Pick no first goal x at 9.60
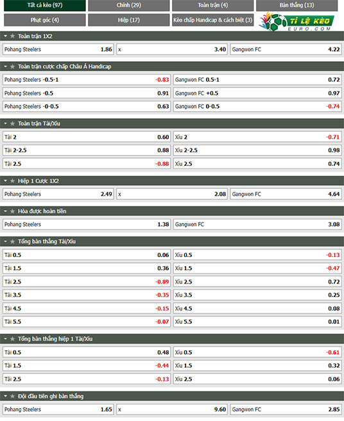 [x=172, y=409]
